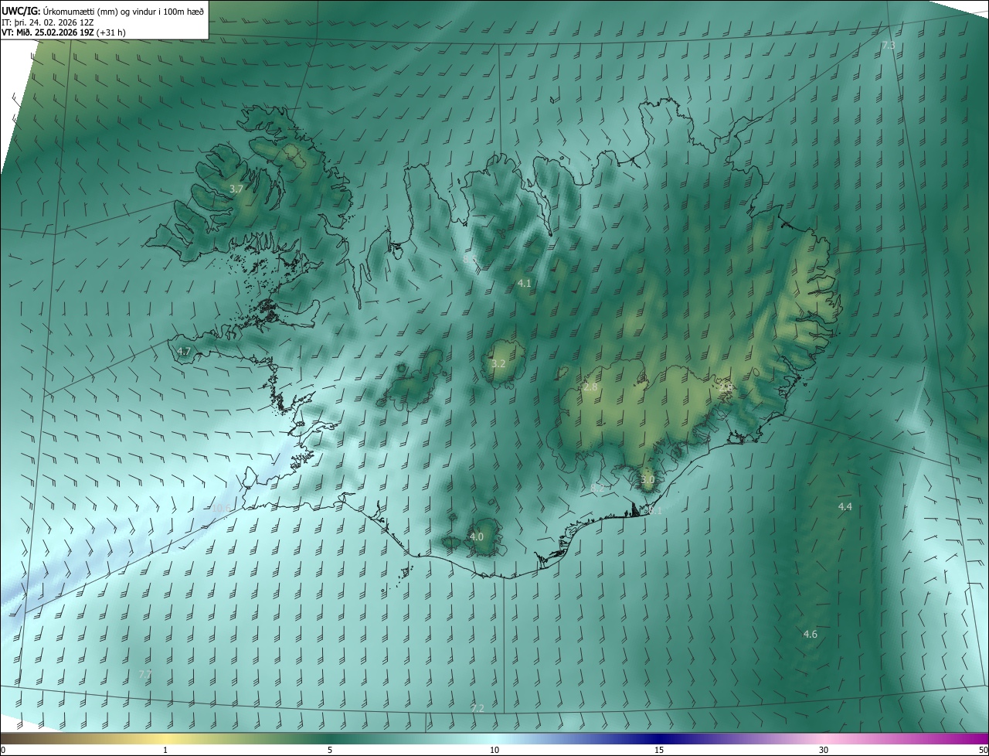This screenshot has width=989, height=756.
Task: Click the 0 tick on the color scale
Action: tap(3, 751)
